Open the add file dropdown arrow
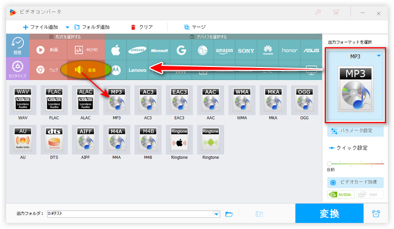The width and height of the screenshot is (394, 229). pyautogui.click(x=68, y=27)
